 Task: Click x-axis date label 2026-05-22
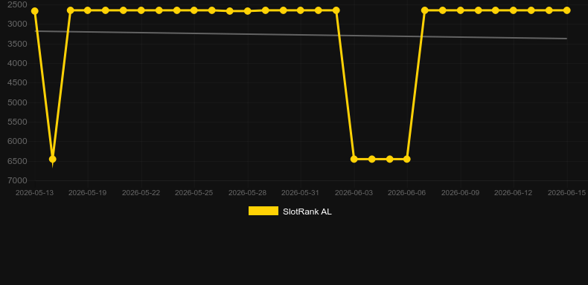point(141,193)
